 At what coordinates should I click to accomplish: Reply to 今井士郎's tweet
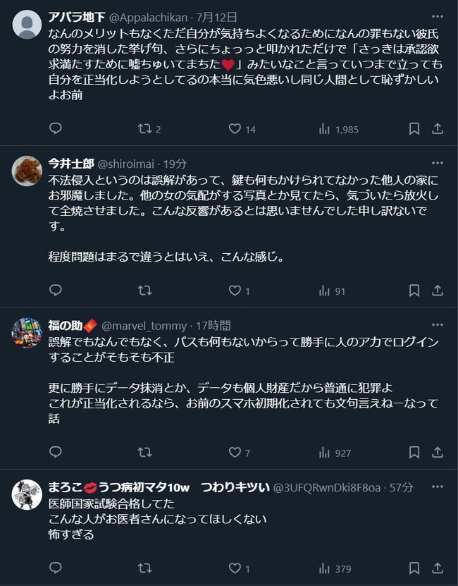56,290
